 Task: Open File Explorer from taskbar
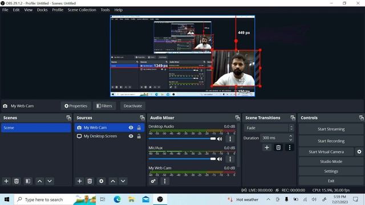coord(131,199)
